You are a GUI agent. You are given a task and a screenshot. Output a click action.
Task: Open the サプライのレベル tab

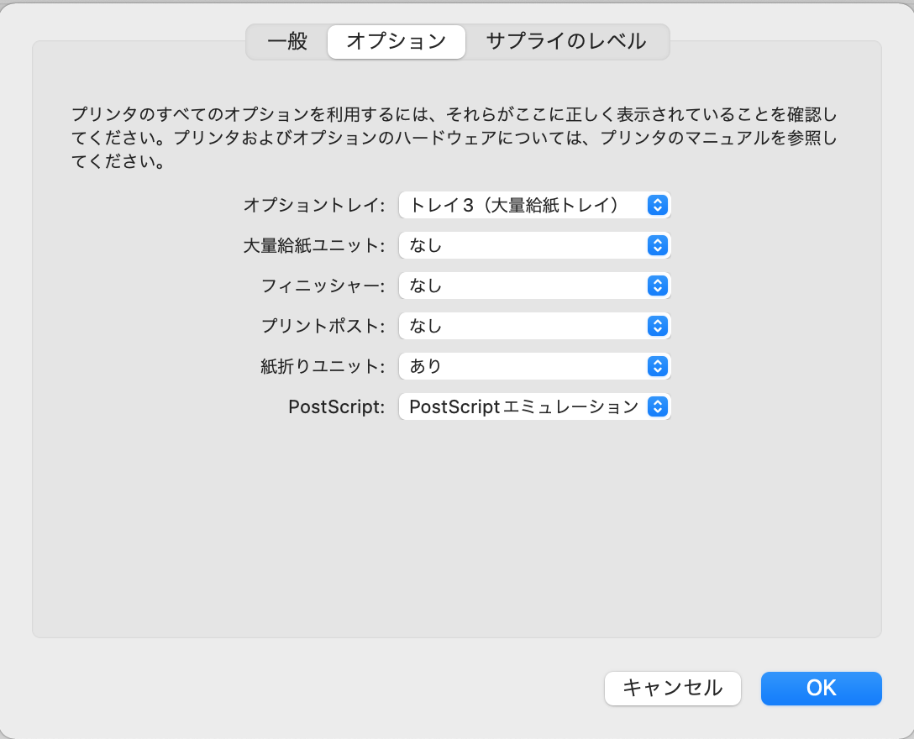pos(566,41)
